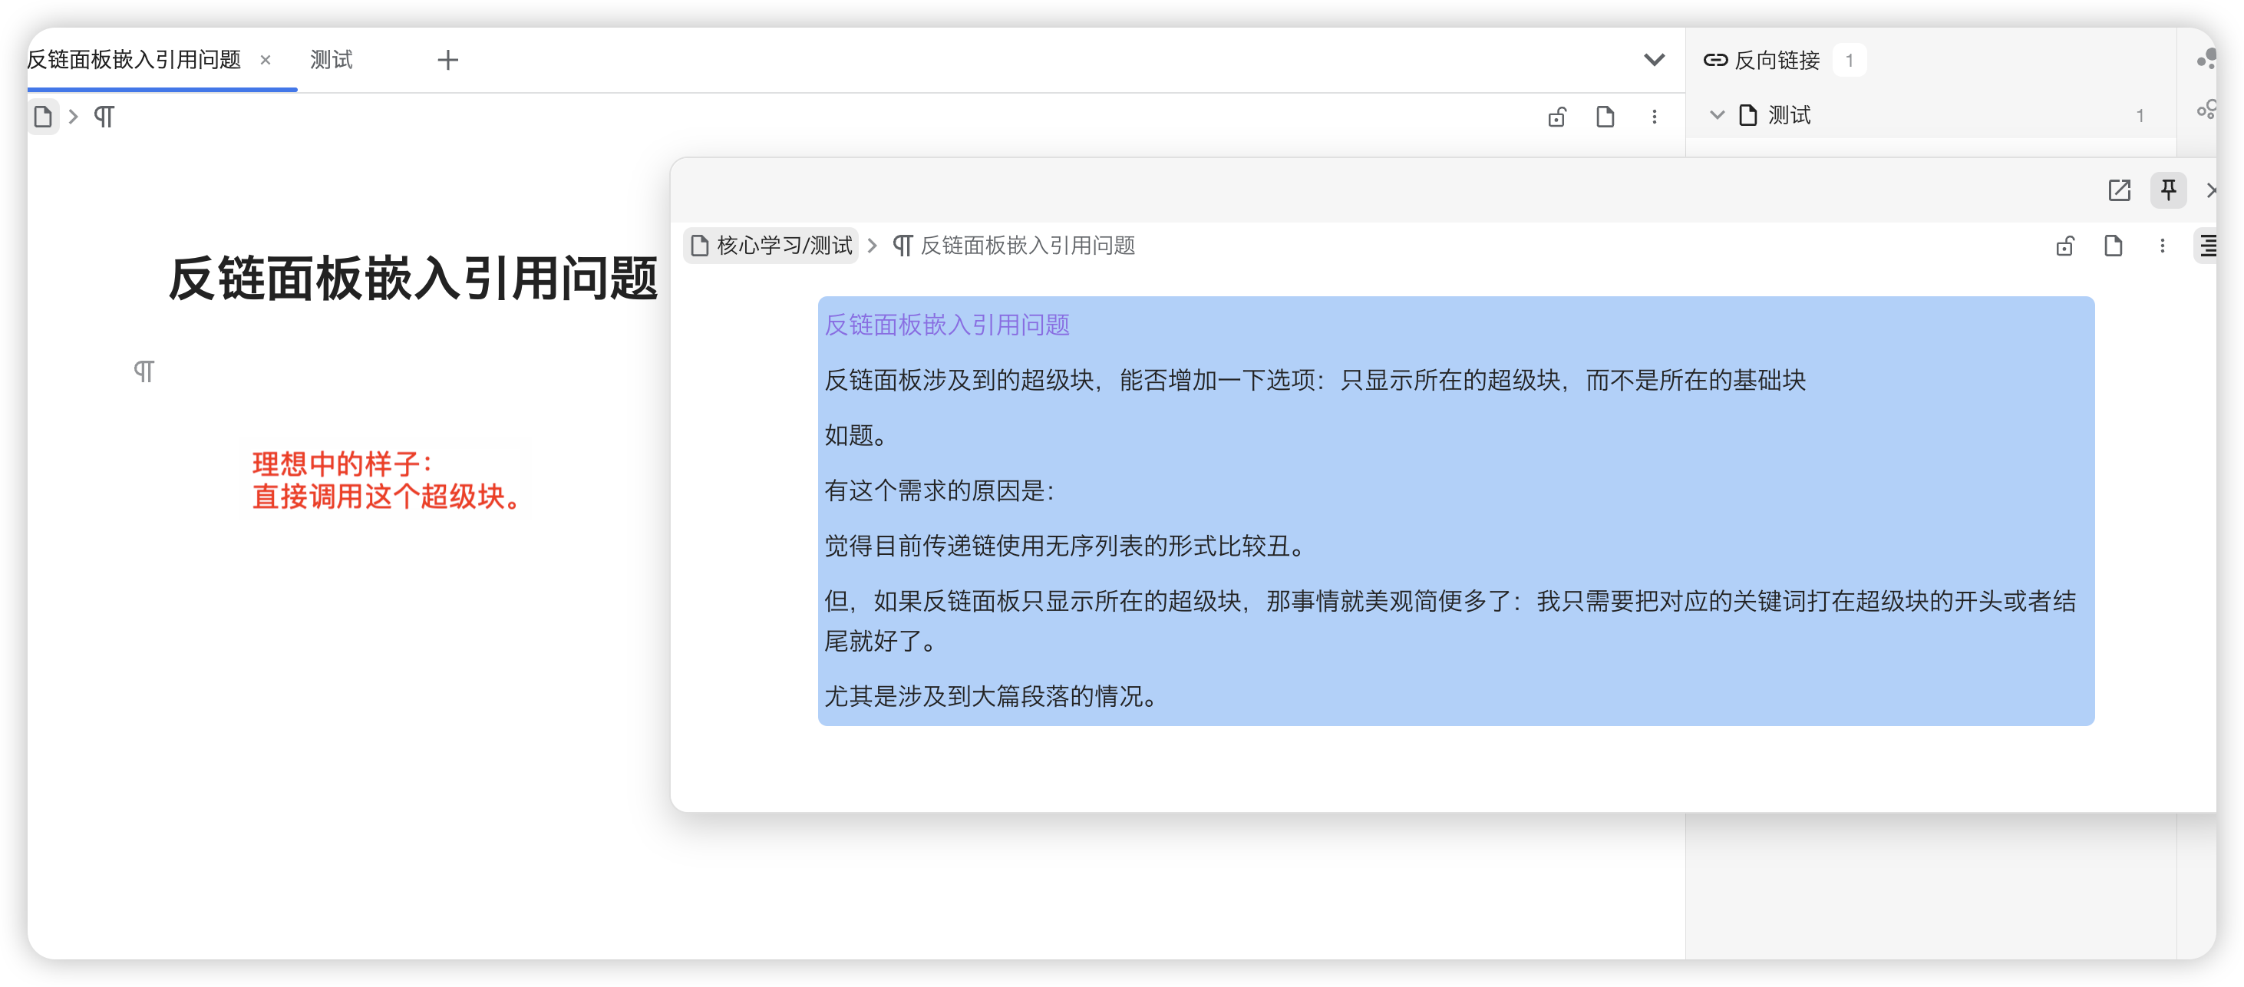
Task: Click the document icon in main breadcrumb
Action: [43, 117]
